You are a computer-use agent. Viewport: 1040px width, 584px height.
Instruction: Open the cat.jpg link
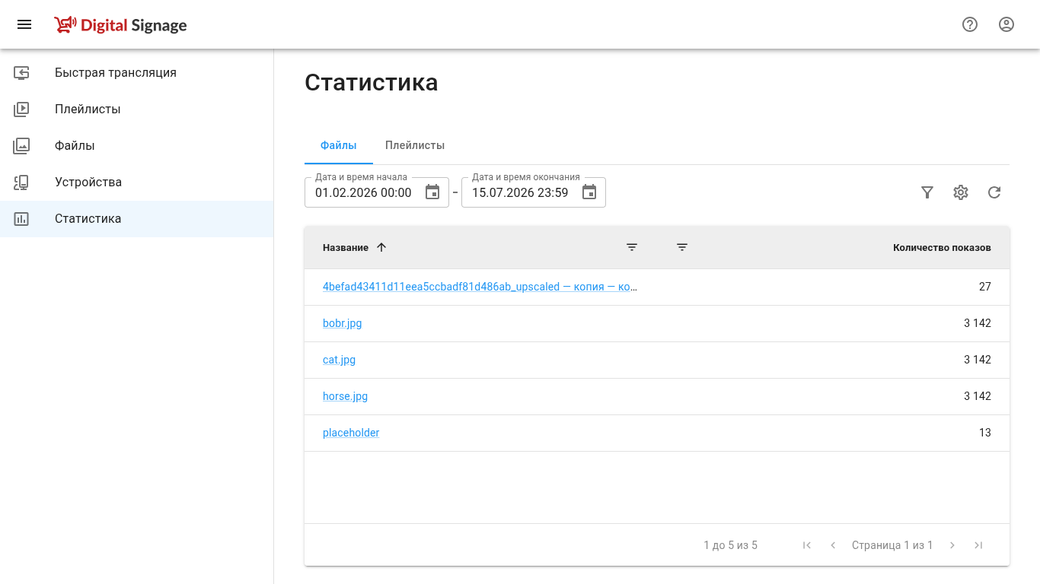340,360
